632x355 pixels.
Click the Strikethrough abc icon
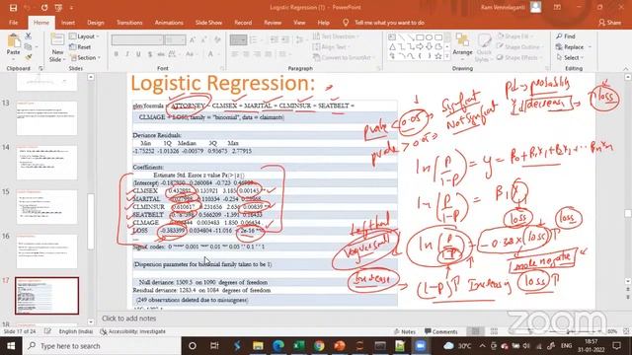[x=161, y=54]
